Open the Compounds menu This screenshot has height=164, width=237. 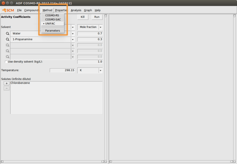31,10
